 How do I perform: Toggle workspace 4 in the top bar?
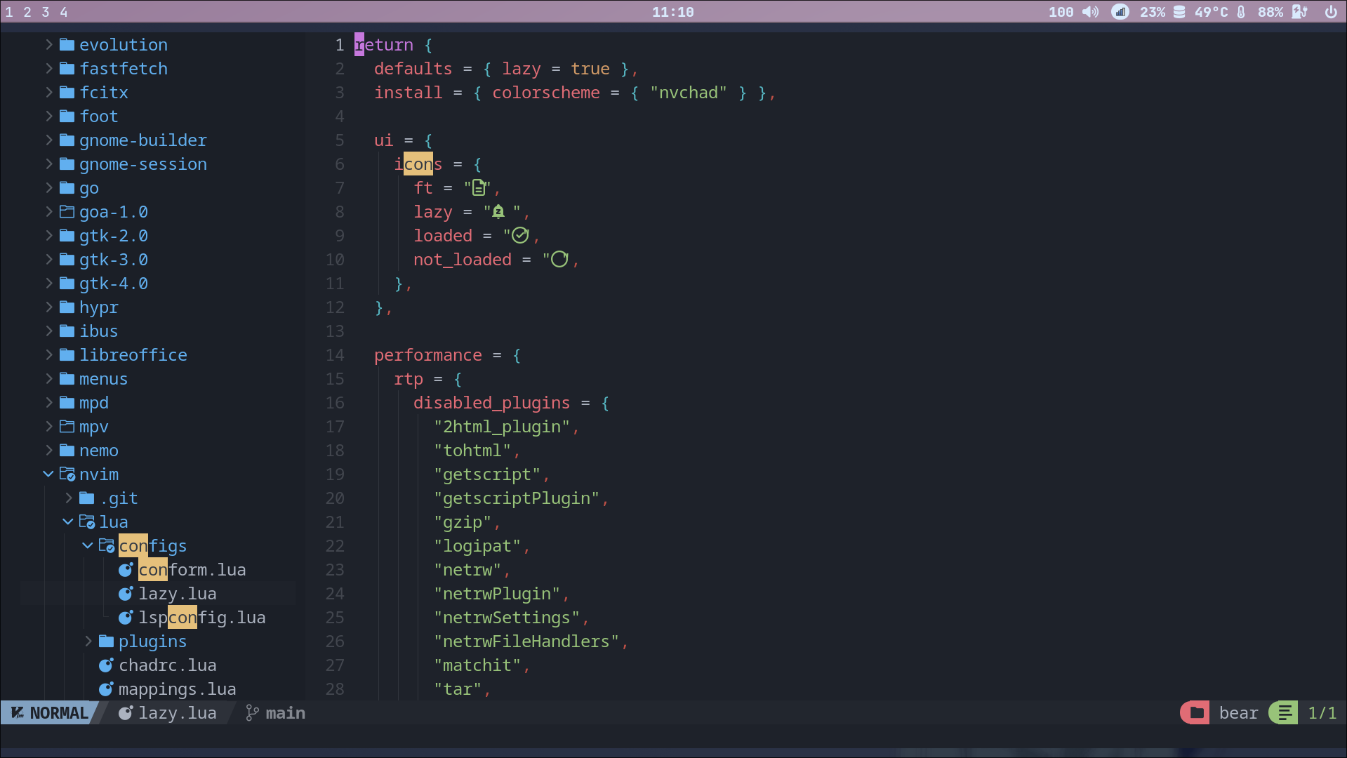(63, 11)
